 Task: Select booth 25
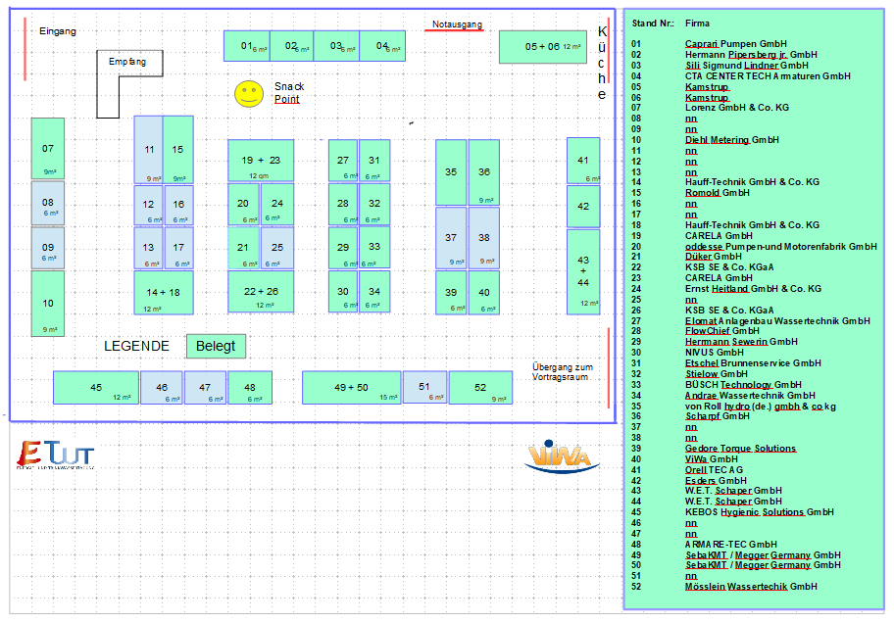click(x=277, y=248)
